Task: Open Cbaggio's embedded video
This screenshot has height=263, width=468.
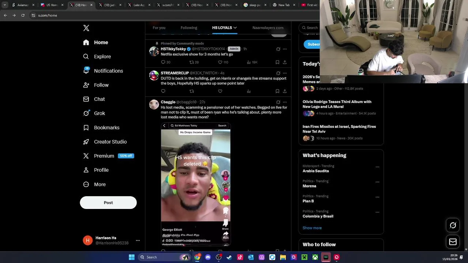Action: point(196,184)
